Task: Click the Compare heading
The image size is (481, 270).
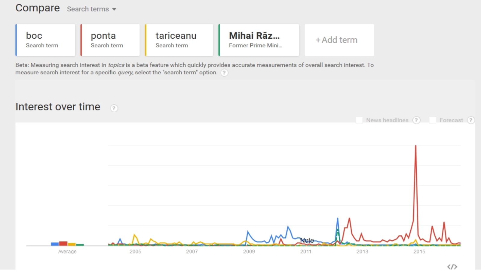Action: click(x=38, y=8)
